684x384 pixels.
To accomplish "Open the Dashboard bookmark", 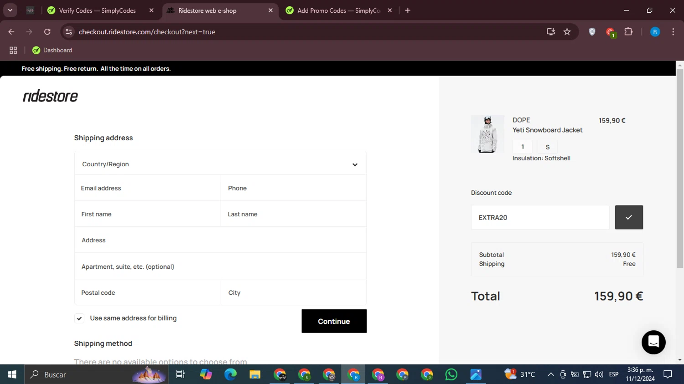I will (52, 50).
